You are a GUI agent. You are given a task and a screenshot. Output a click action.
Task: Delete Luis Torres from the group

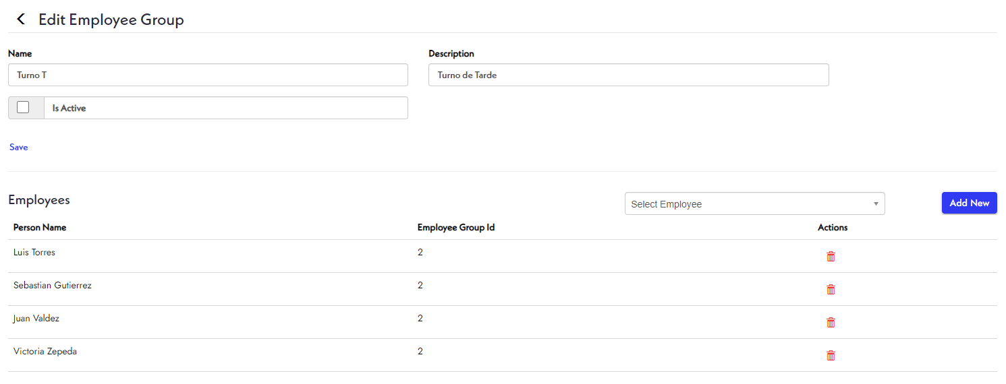pyautogui.click(x=831, y=257)
